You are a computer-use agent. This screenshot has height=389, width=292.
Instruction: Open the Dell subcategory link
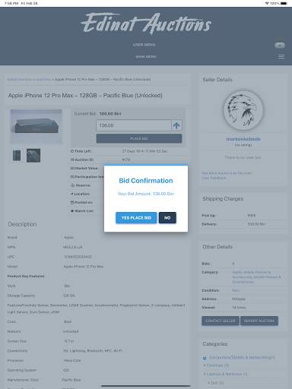[217, 383]
